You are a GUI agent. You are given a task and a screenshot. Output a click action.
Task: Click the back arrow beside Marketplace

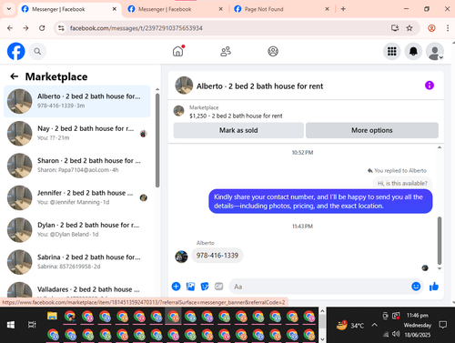(x=15, y=76)
